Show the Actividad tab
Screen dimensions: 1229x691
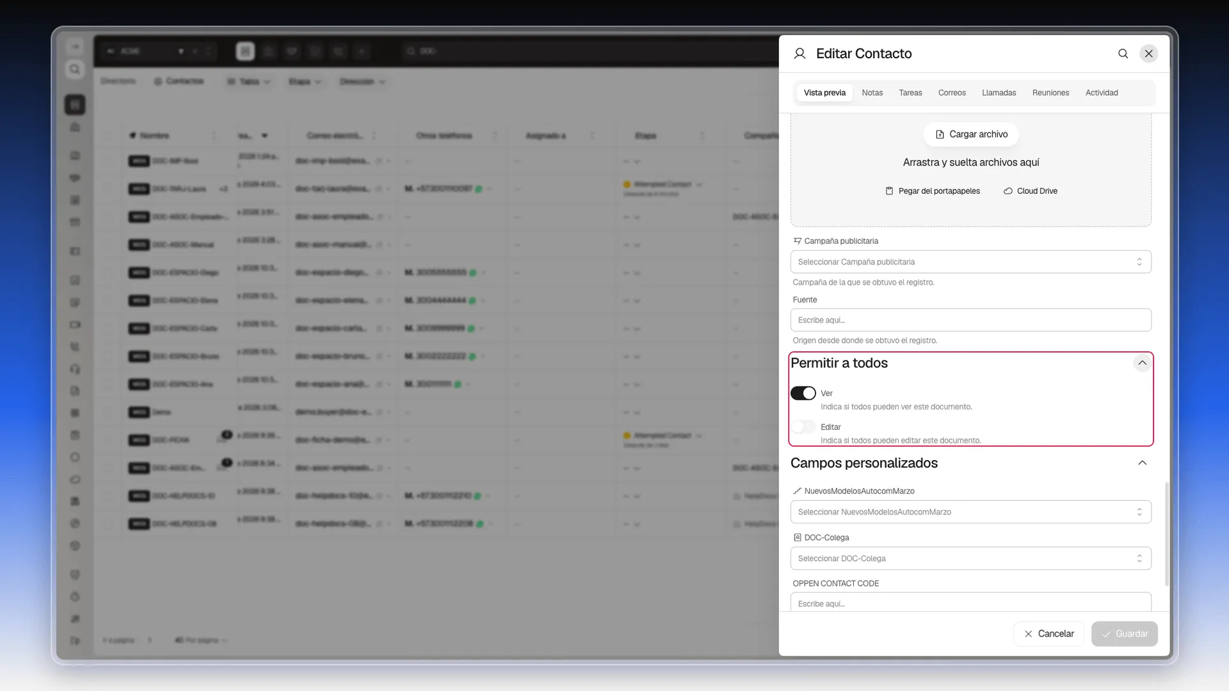click(x=1102, y=93)
